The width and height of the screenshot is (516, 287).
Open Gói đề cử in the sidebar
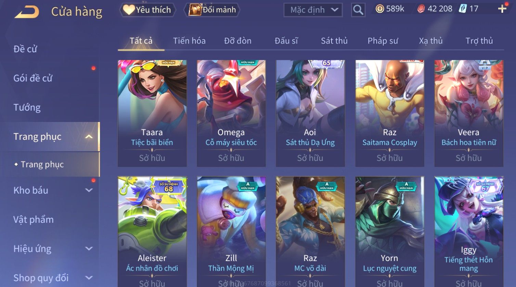(33, 78)
